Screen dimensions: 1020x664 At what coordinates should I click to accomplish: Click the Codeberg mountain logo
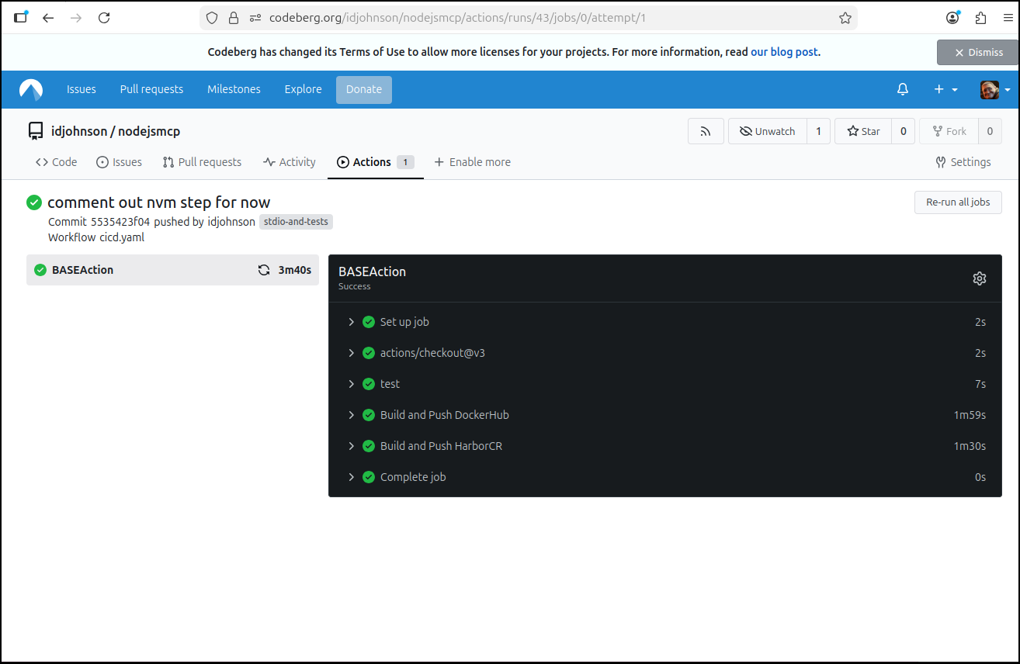(31, 90)
